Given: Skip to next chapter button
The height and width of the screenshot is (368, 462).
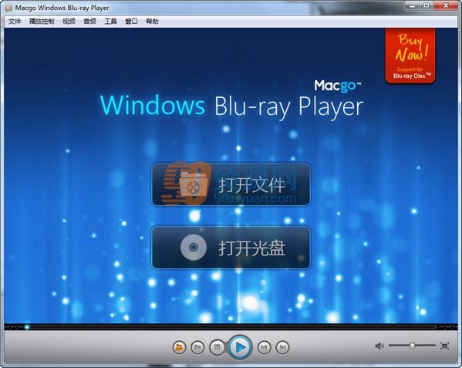Looking at the screenshot, I should 282,348.
